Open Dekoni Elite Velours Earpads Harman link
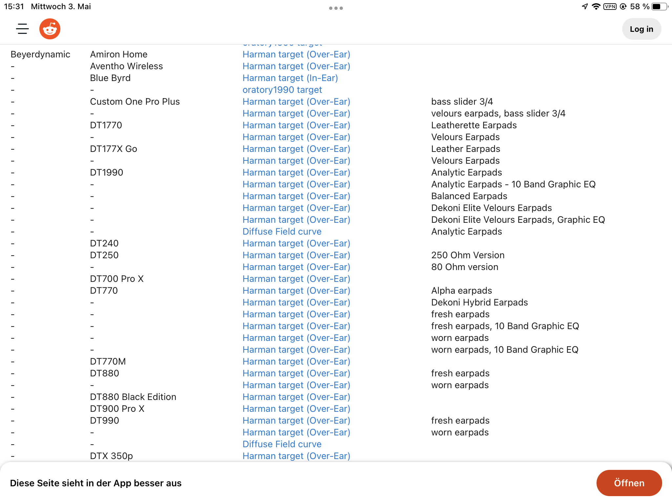672x504 pixels. coord(296,208)
